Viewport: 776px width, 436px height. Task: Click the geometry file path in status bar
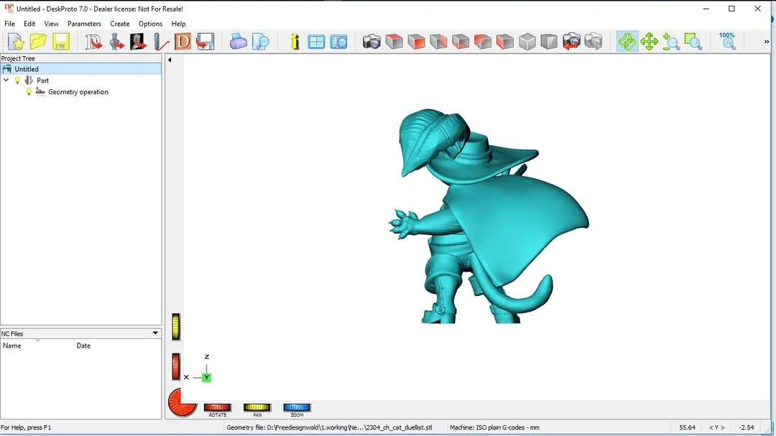[x=329, y=427]
